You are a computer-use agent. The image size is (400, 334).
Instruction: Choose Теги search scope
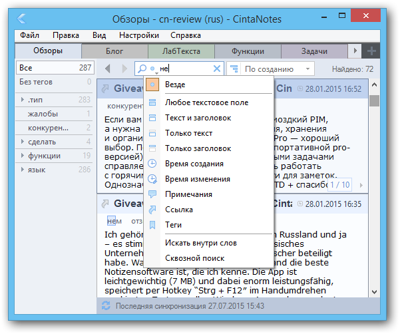click(209, 225)
